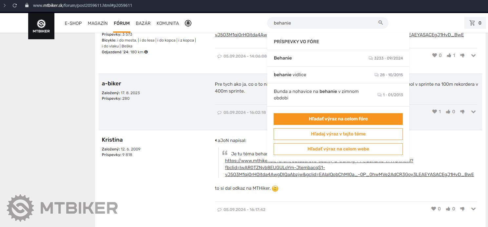Expand options chevron on Kristina's post
Image resolution: width=488 pixels, height=227 pixels.
pyautogui.click(x=473, y=209)
